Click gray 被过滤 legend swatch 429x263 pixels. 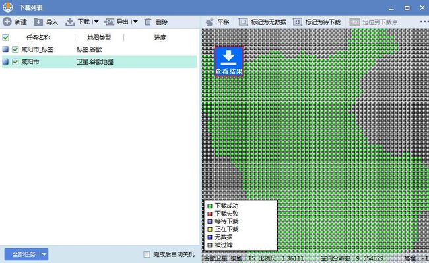210,245
